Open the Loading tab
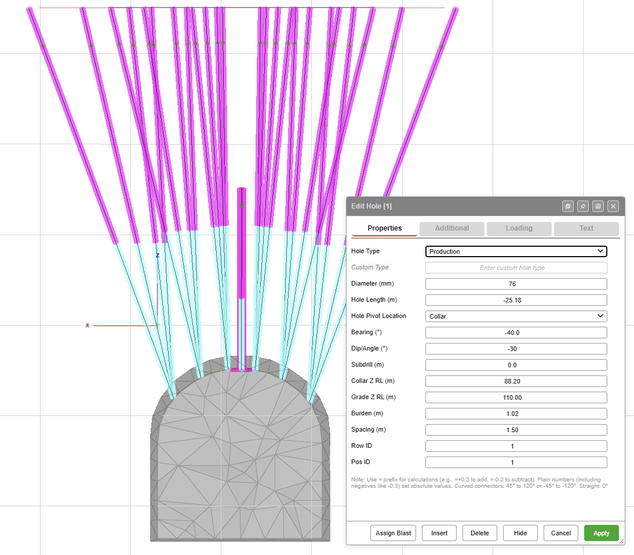Viewport: 634px width, 555px height. (519, 228)
